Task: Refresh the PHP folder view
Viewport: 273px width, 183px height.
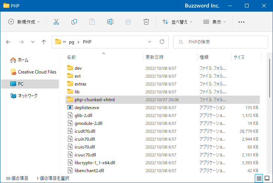Action: click(x=162, y=42)
